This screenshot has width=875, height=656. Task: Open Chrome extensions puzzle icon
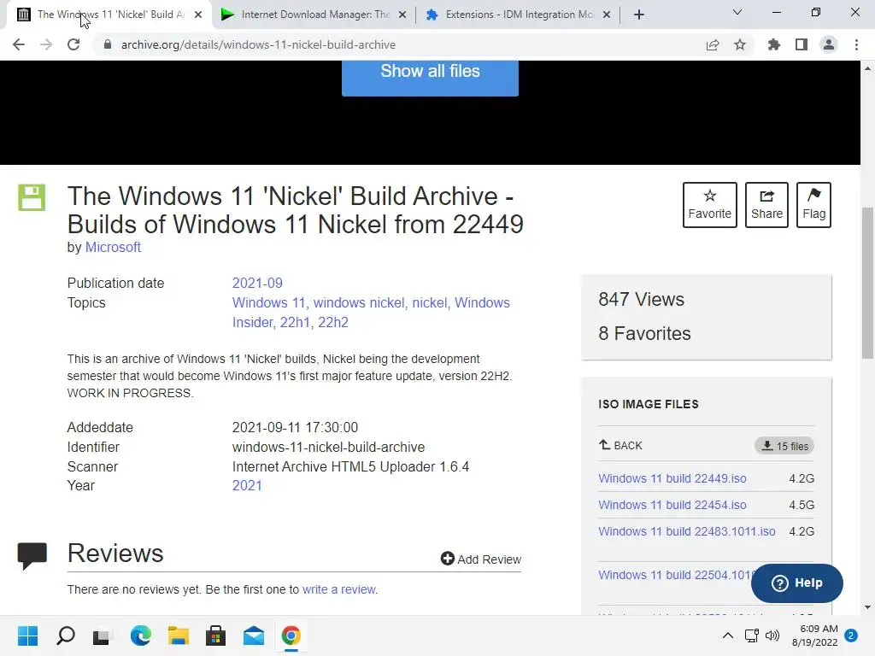(x=774, y=44)
